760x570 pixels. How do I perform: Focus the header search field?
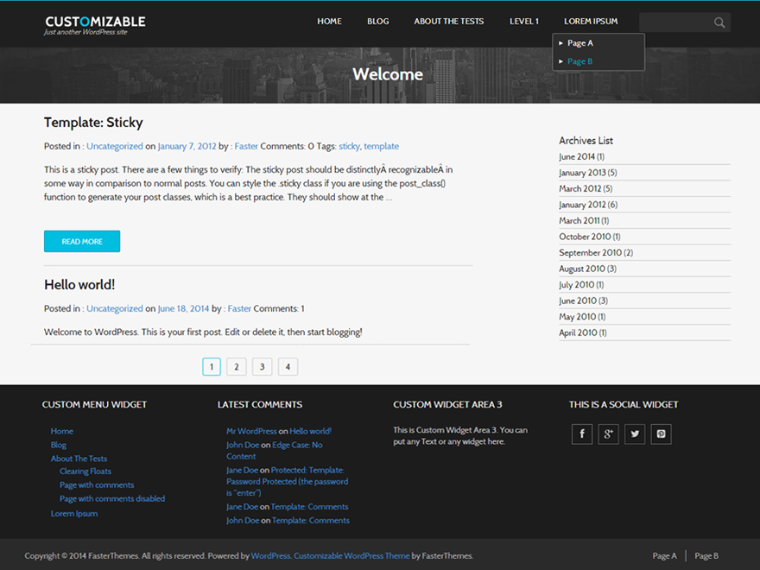pyautogui.click(x=675, y=22)
